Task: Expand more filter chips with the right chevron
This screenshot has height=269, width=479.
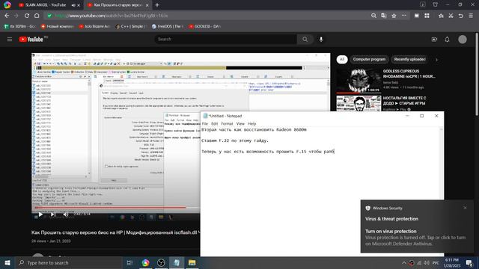Action: [436, 60]
